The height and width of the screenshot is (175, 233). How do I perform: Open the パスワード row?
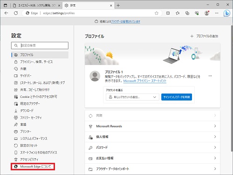click(x=152, y=147)
